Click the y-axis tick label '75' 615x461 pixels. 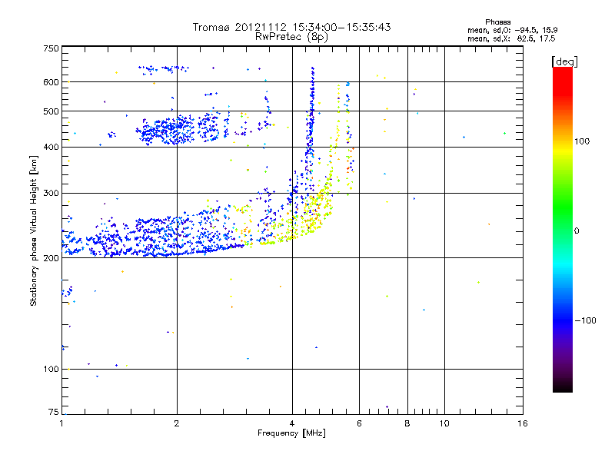54,412
